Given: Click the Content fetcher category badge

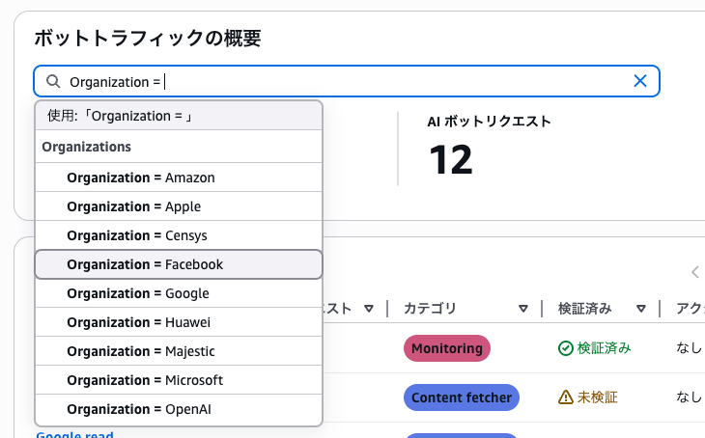Looking at the screenshot, I should (x=462, y=397).
